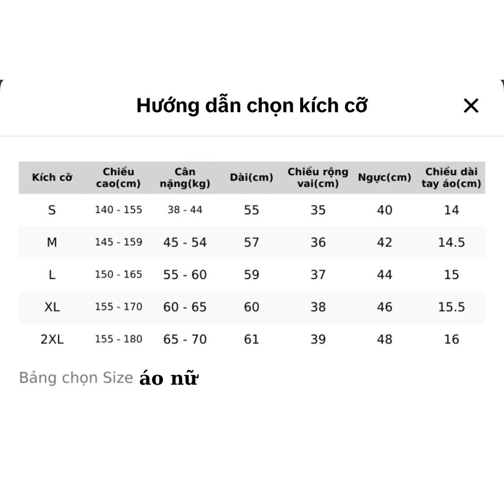Click the 'Kích cỡ' column header

tap(52, 177)
